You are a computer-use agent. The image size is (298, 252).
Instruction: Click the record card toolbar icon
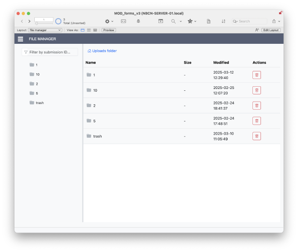click(123, 21)
